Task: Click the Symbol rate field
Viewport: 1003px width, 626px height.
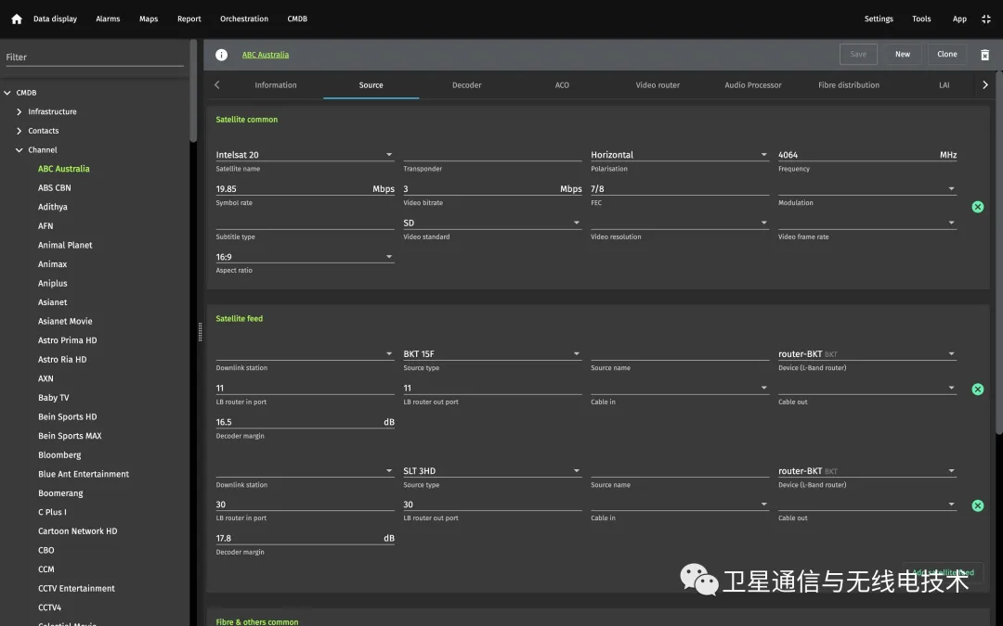Action: tap(305, 188)
